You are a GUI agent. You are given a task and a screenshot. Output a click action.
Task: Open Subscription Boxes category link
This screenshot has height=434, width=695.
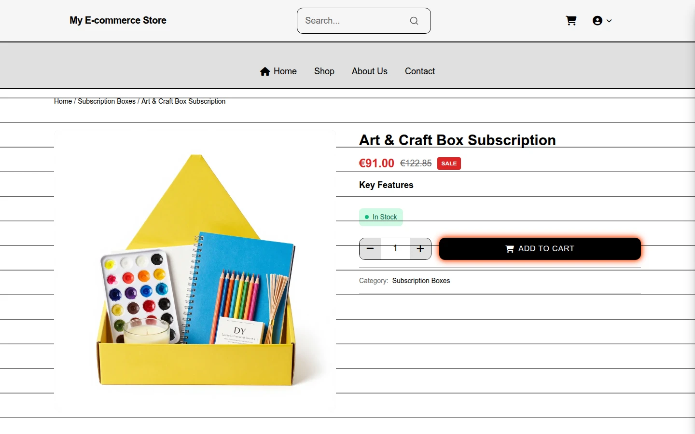(x=421, y=281)
